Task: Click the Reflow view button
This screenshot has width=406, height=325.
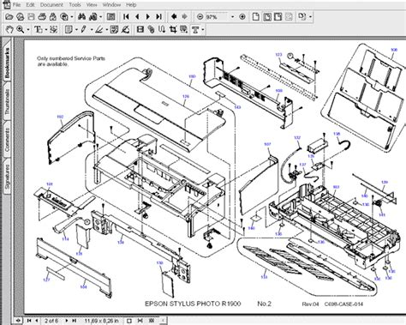Action: [x=289, y=17]
